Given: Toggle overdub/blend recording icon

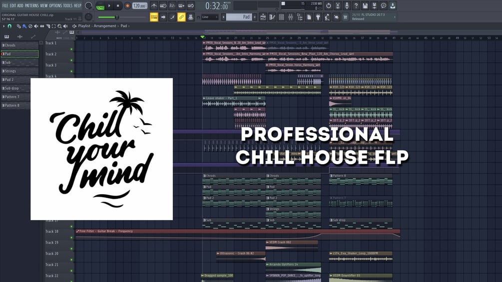Looking at the screenshot, I should click(181, 6).
